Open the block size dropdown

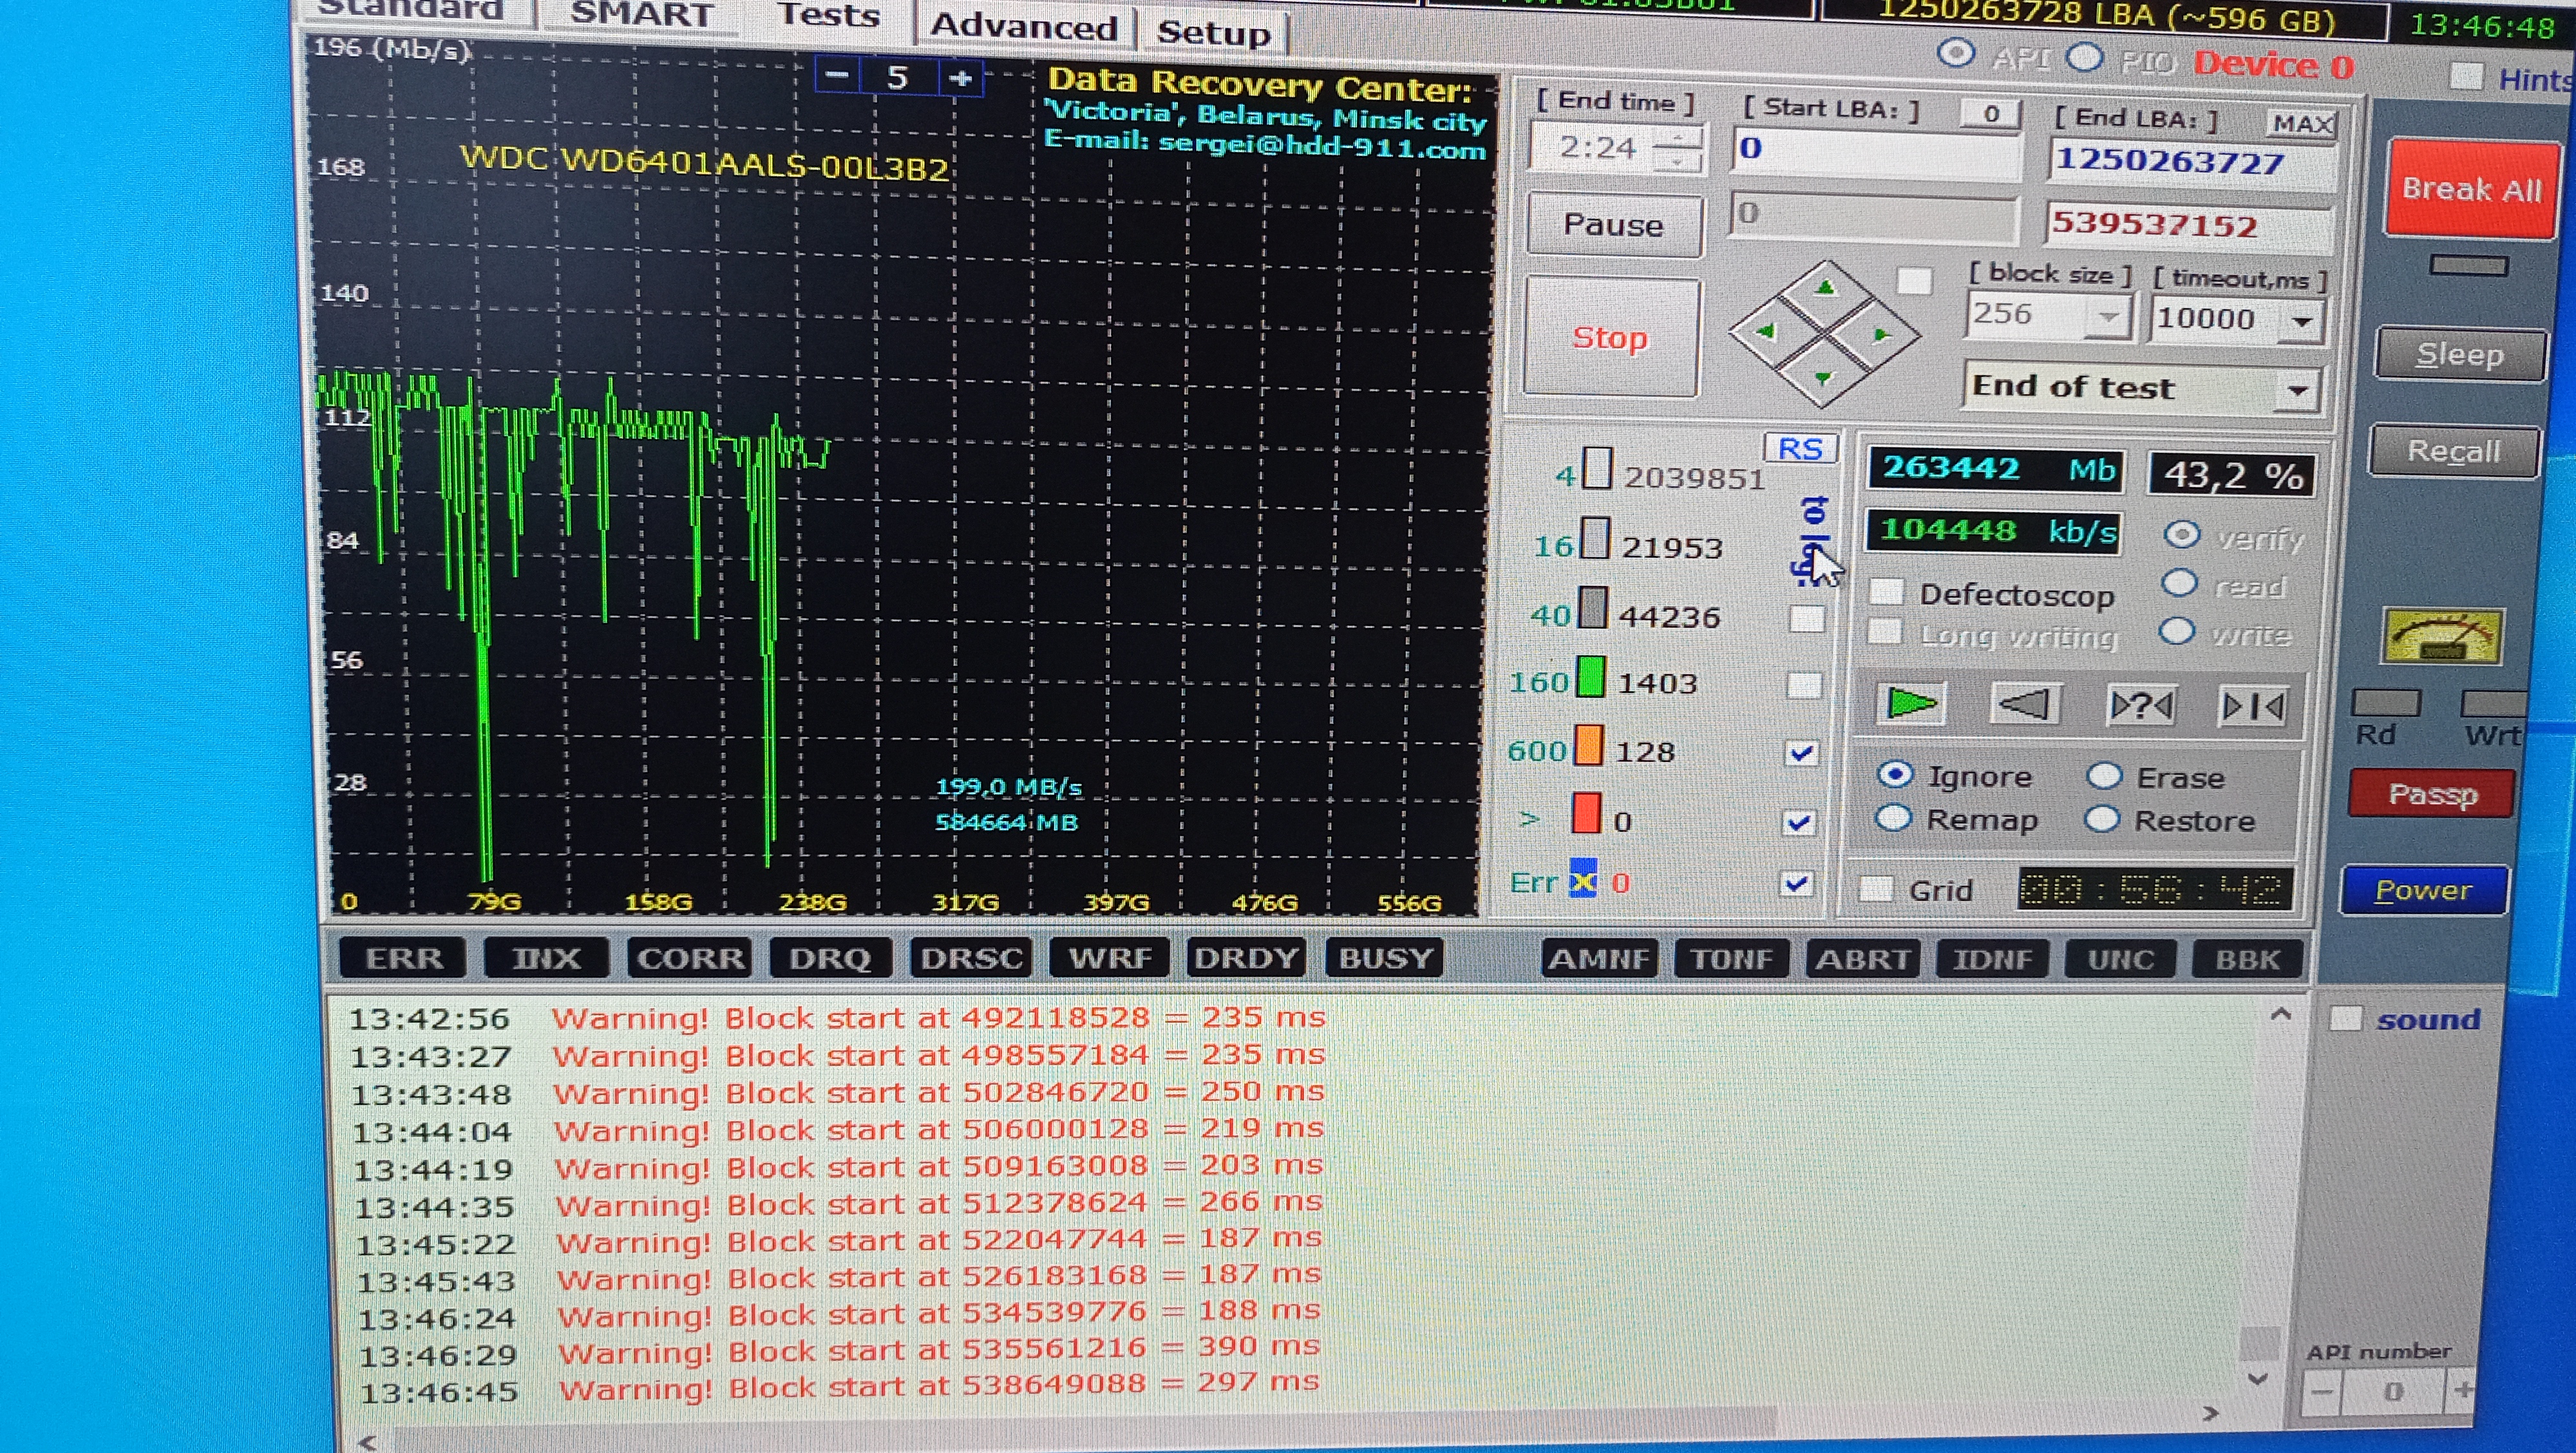[2108, 317]
